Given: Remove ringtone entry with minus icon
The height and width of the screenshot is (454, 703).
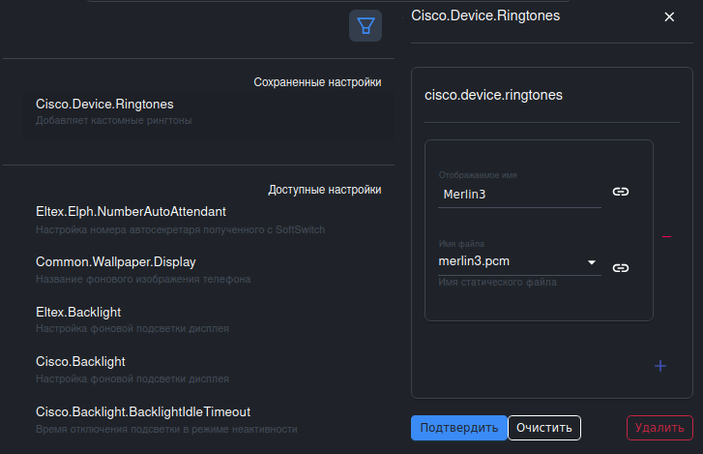Looking at the screenshot, I should click(x=666, y=236).
